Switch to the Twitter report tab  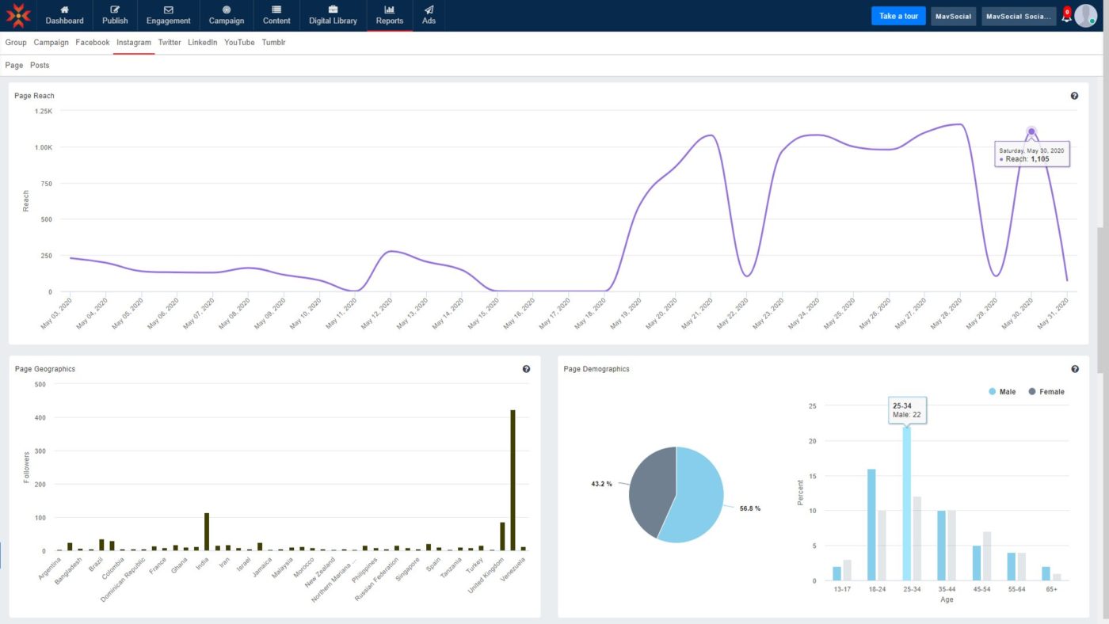click(169, 42)
